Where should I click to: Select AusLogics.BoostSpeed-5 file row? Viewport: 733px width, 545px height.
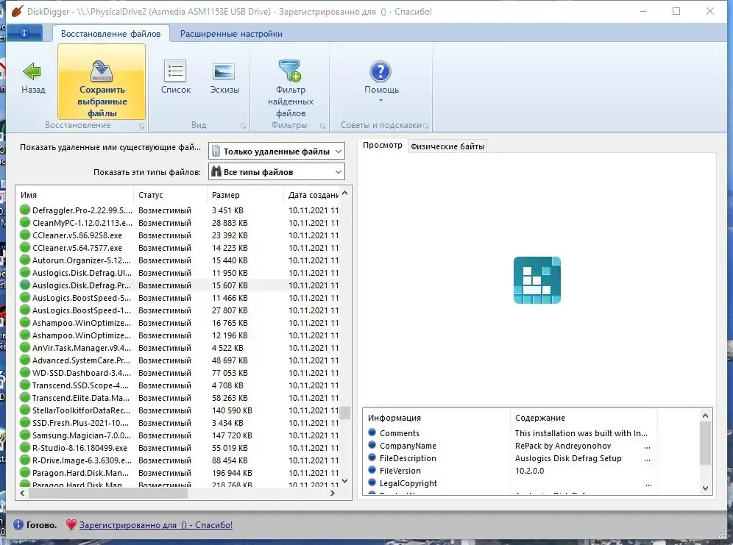(179, 298)
